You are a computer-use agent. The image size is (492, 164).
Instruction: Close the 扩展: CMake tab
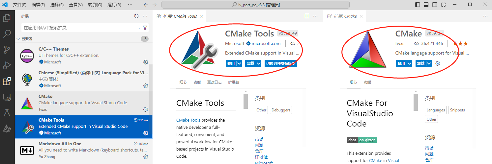[x=361, y=16]
